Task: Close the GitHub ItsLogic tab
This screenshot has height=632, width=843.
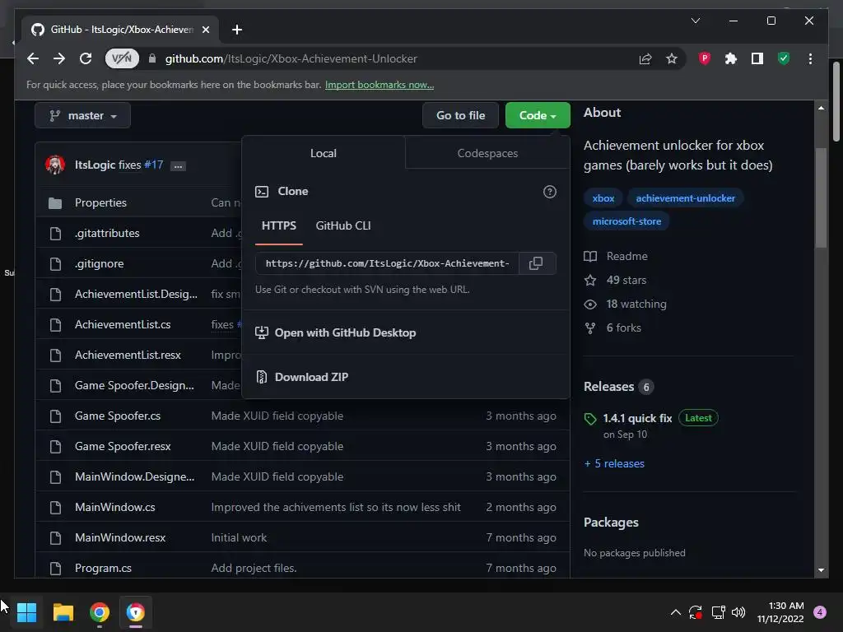Action: (x=206, y=30)
